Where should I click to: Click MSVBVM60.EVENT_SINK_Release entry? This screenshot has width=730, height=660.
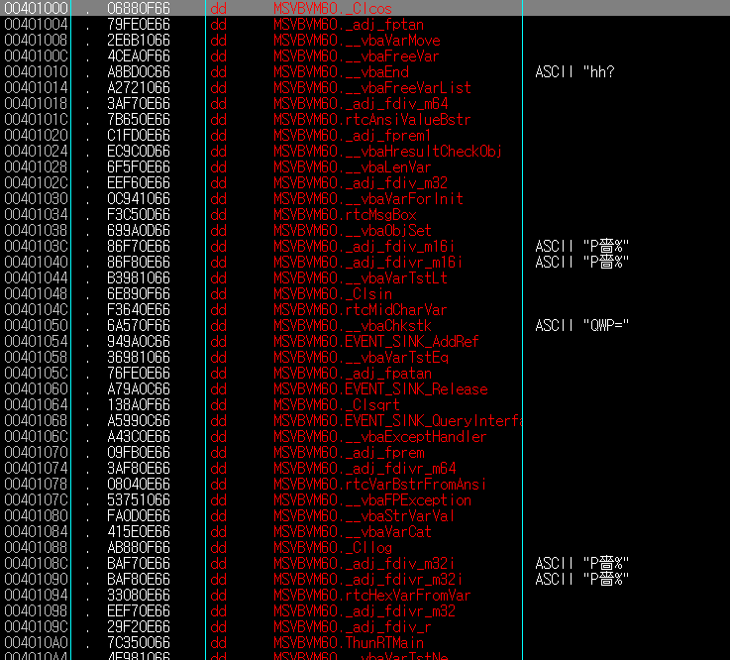point(380,388)
